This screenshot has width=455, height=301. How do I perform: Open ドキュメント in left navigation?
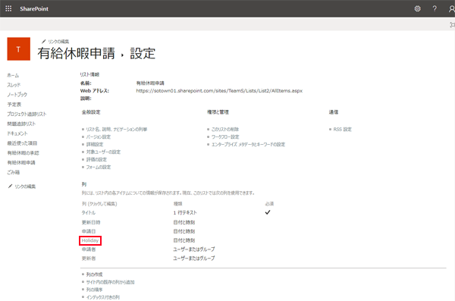[17, 133]
